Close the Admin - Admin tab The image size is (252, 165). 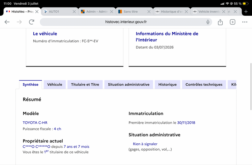[x=112, y=12]
